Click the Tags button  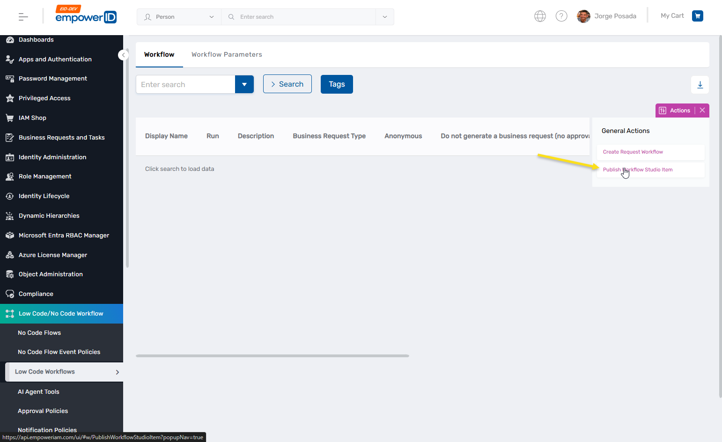coord(337,84)
